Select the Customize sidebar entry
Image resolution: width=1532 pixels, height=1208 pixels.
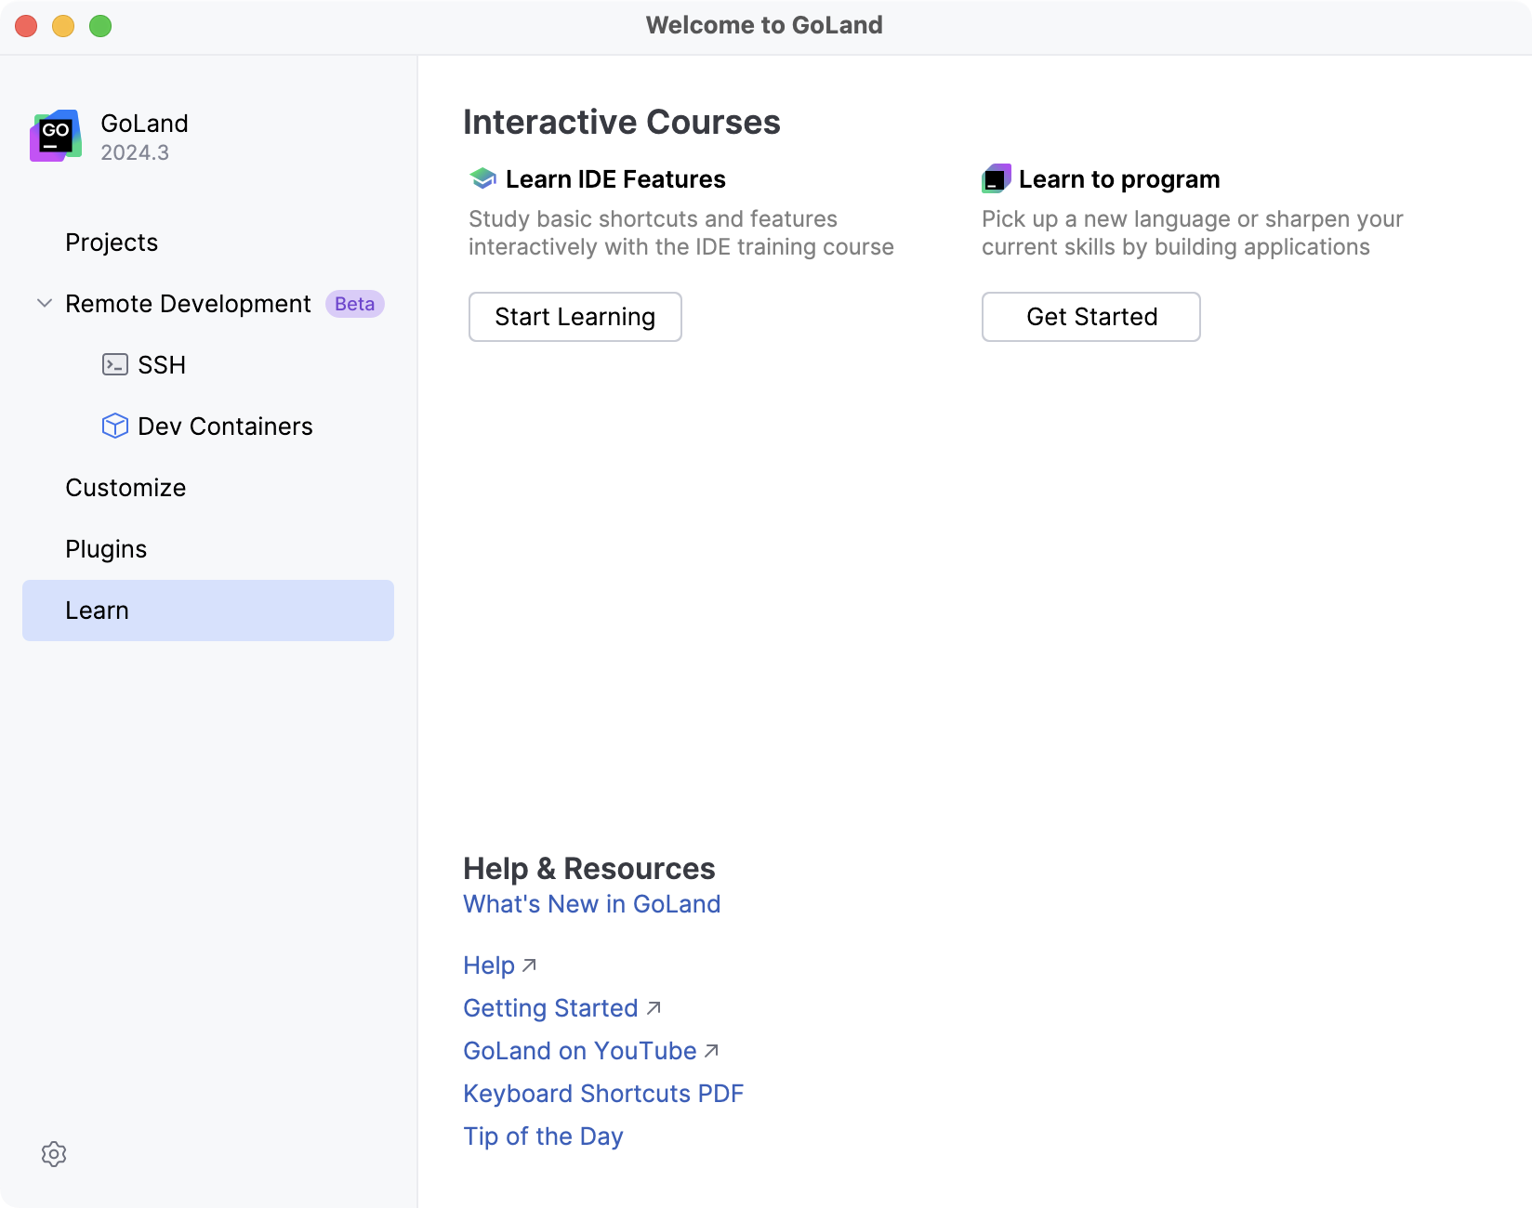point(125,487)
